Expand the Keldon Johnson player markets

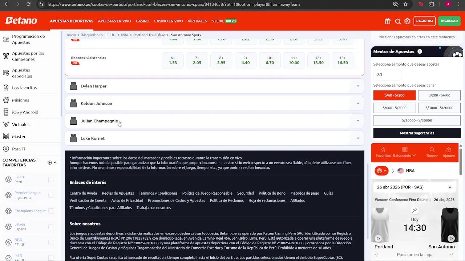click(x=214, y=103)
